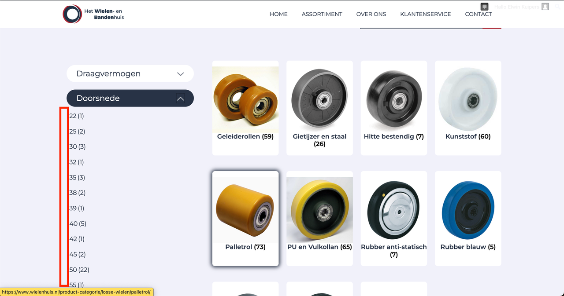Open the Rubber blauw (5) category
Image resolution: width=564 pixels, height=296 pixels.
point(468,219)
